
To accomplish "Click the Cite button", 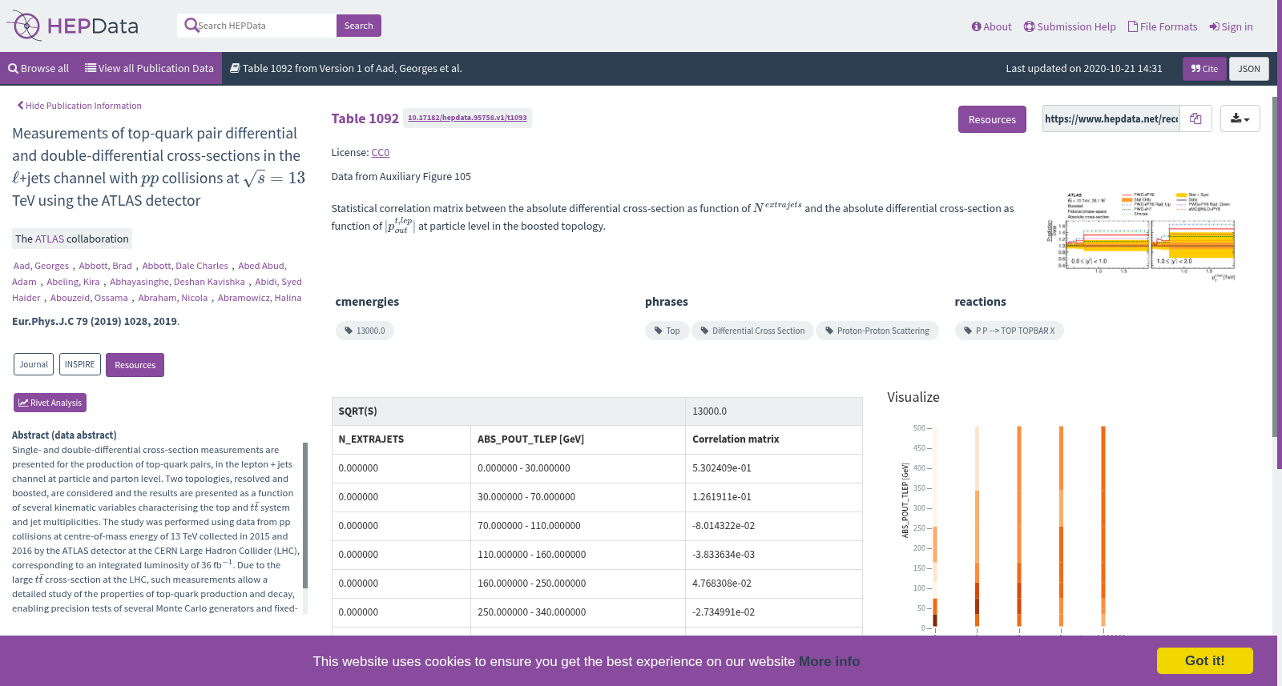I will pos(1204,69).
